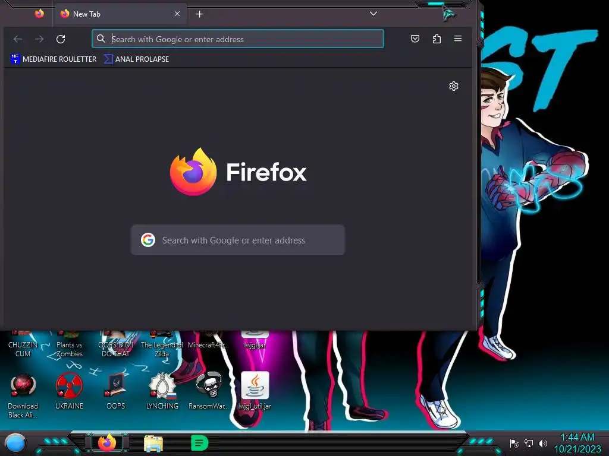The height and width of the screenshot is (456, 609).
Task: Open the Firefox hamburger menu
Action: pyautogui.click(x=458, y=39)
